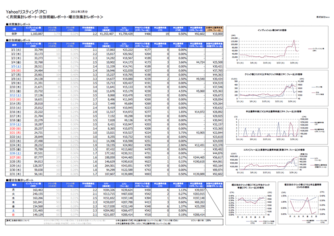Click the impressions value 87,777
The height and width of the screenshot is (236, 334).
coord(33,157)
